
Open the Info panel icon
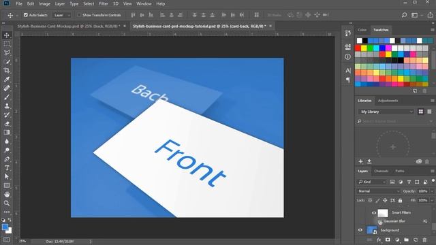347,56
